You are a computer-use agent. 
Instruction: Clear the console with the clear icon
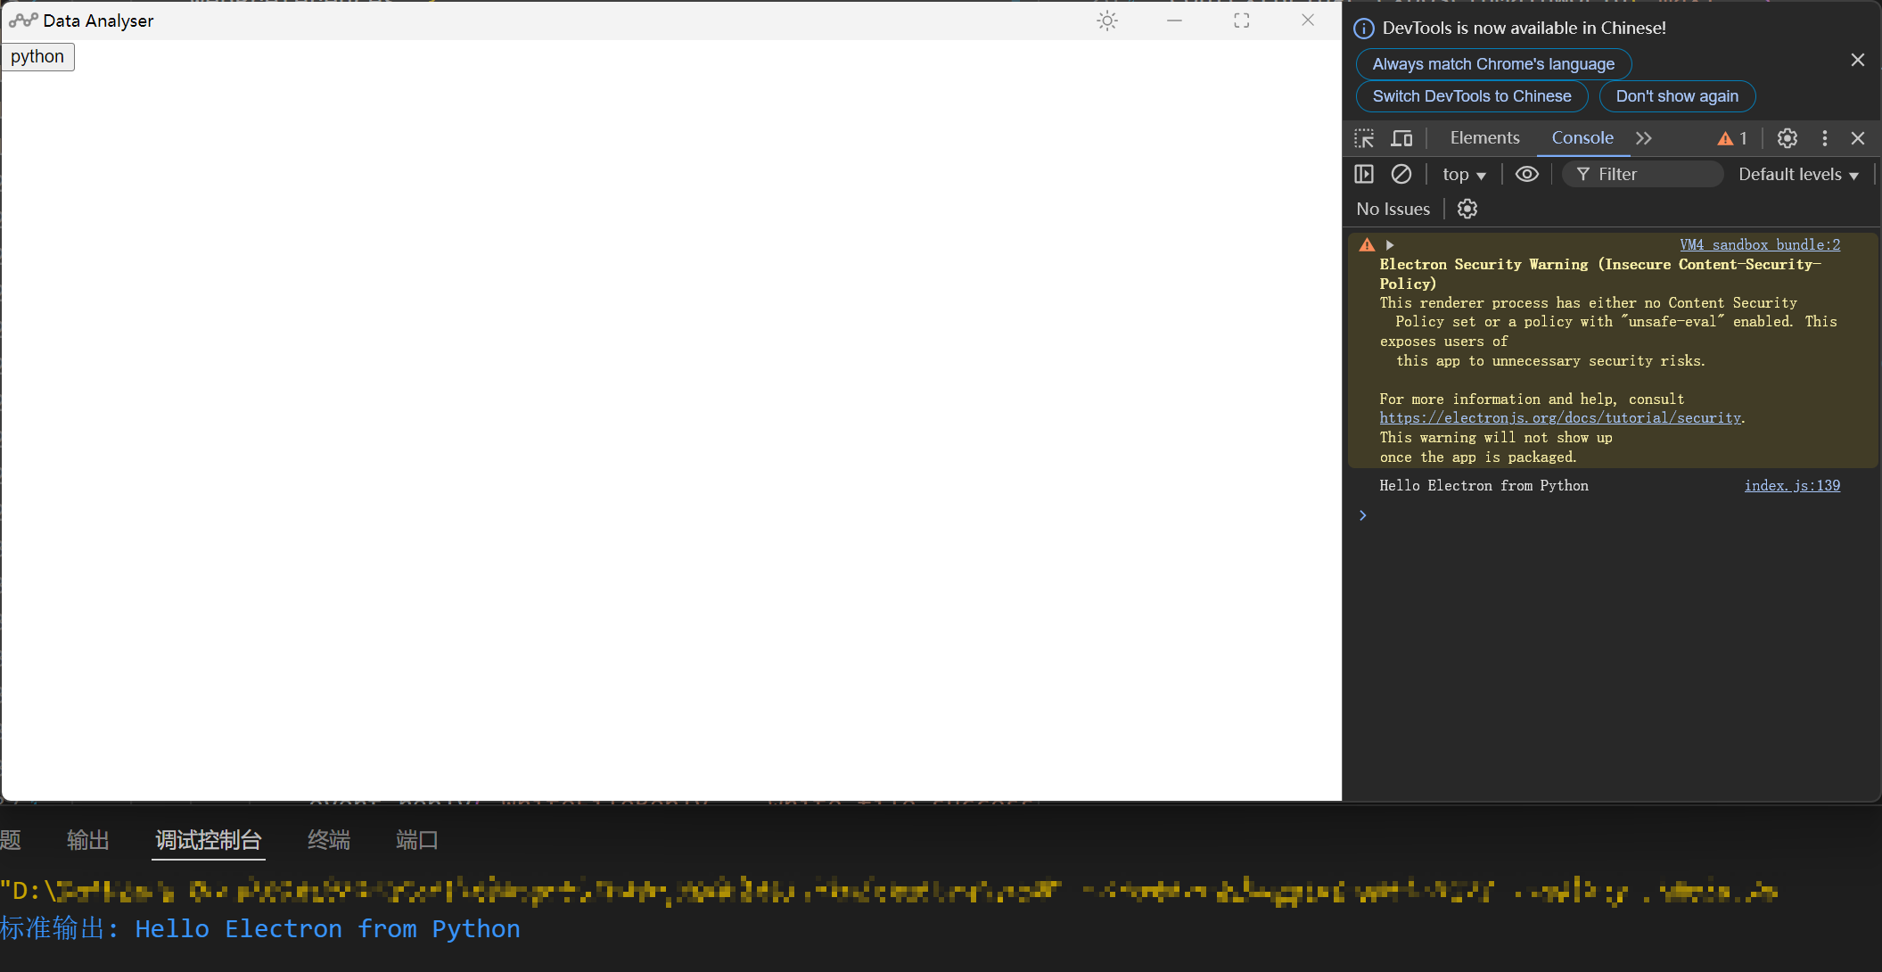[x=1401, y=174]
